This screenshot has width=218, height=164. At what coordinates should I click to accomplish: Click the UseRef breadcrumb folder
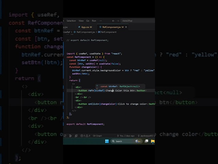click(x=67, y=32)
